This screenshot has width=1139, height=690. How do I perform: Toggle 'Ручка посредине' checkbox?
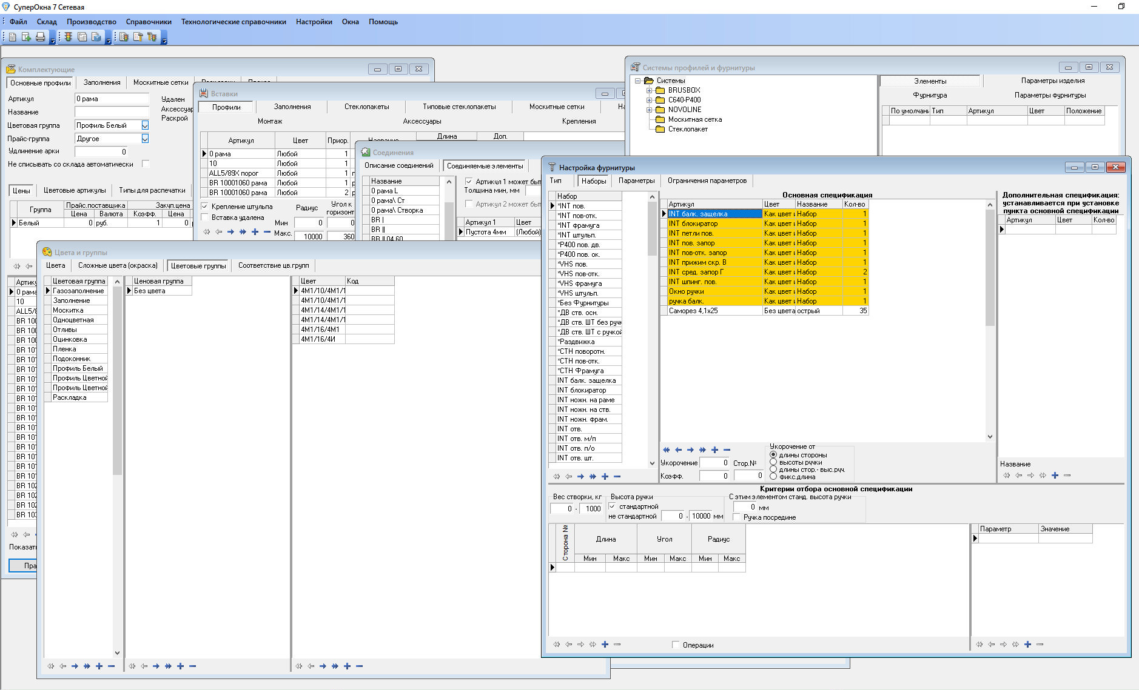pos(737,517)
